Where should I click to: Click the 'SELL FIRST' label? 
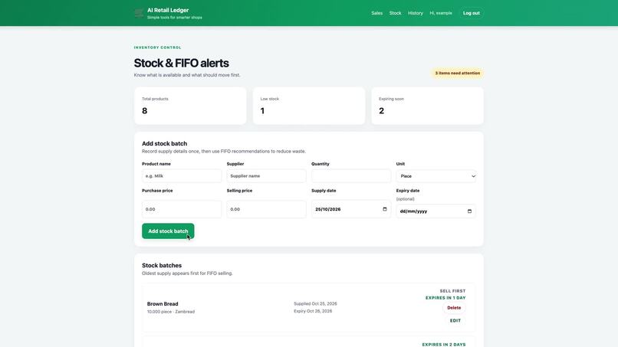452,291
